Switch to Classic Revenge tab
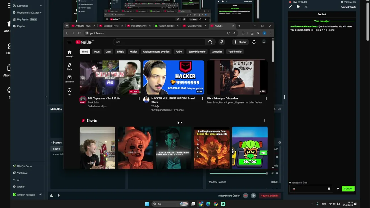370x208 pixels. [x=195, y=26]
